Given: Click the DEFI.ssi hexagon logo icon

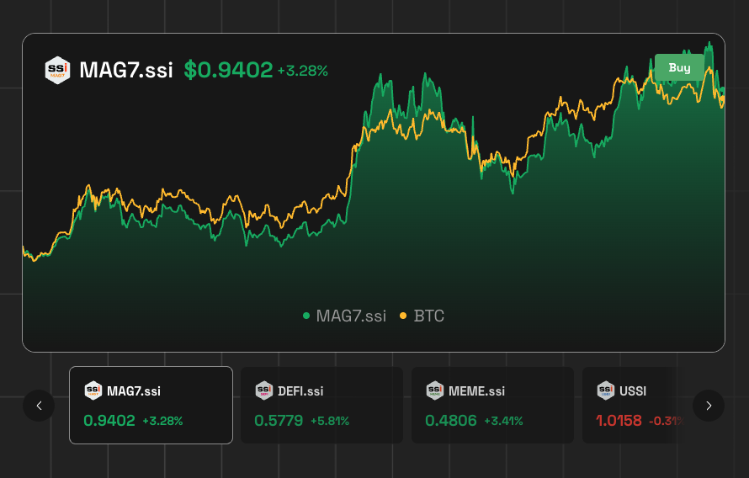Looking at the screenshot, I should tap(264, 390).
